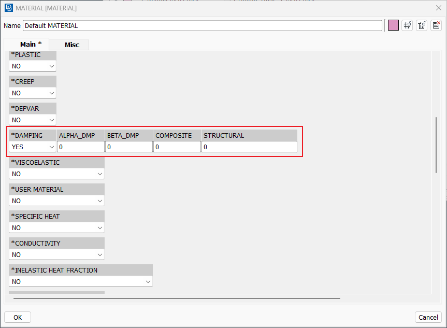Expand the *INELASTIC HEAT FRACTION dropdown
The image size is (447, 328).
(81, 282)
